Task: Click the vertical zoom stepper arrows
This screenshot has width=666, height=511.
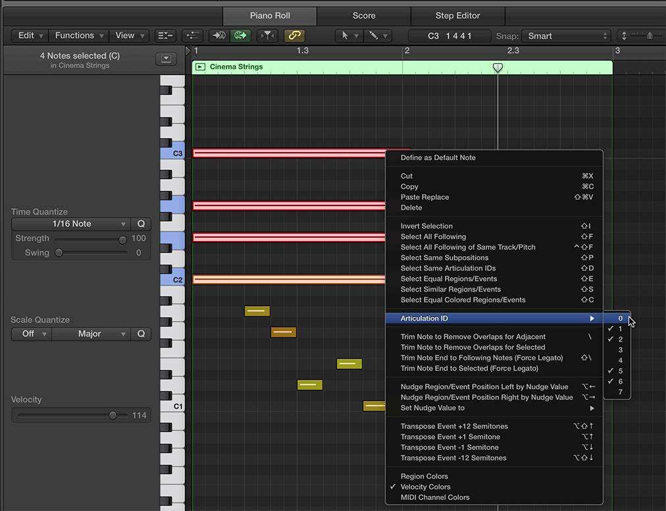Action: (x=624, y=36)
